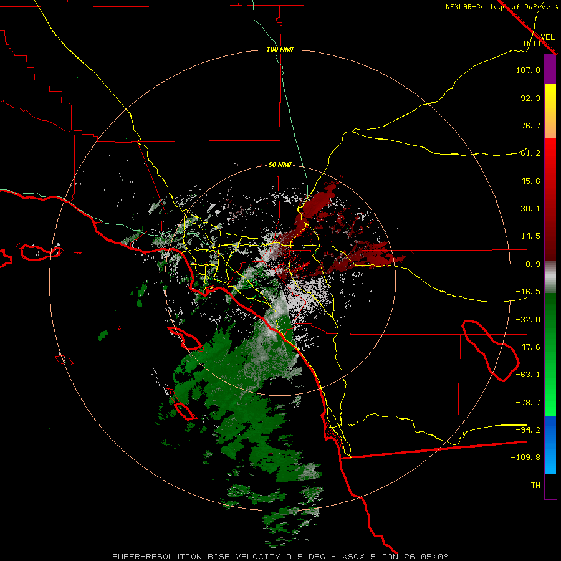This screenshot has width=561, height=561.
Task: Click the 50 NMI range ring label
Action: 280,165
